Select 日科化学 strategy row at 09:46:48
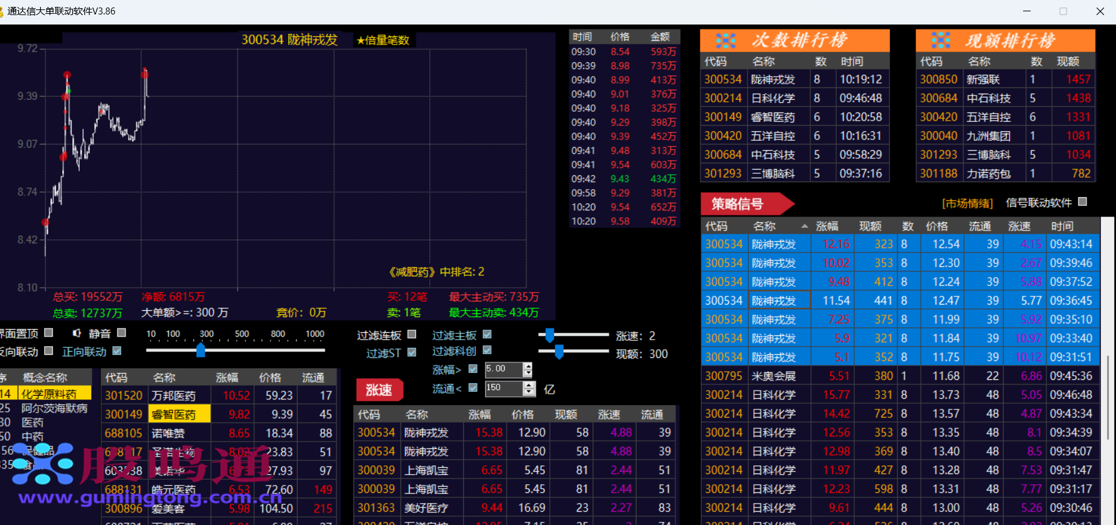The width and height of the screenshot is (1116, 525). click(x=900, y=394)
